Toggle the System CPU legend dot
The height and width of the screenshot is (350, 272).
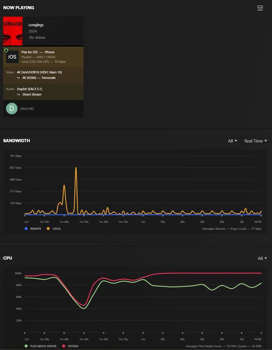(x=64, y=346)
